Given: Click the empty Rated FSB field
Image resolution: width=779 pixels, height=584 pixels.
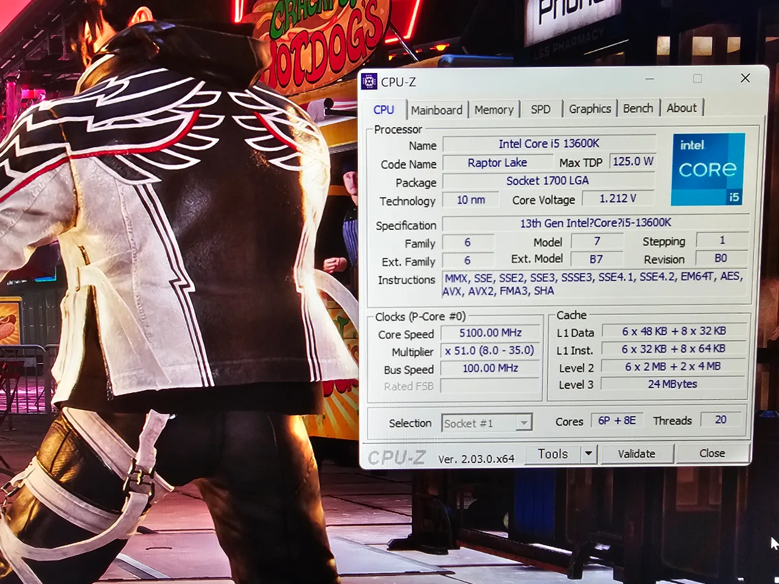Looking at the screenshot, I should (491, 386).
